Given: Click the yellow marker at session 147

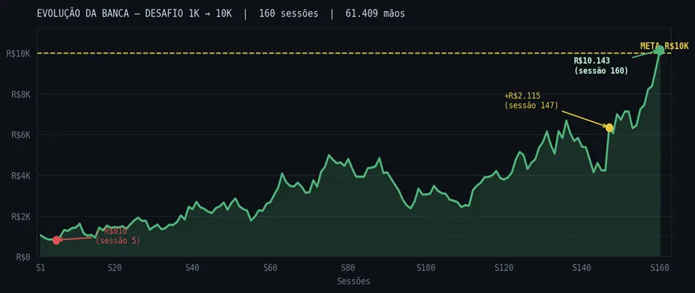Looking at the screenshot, I should [x=609, y=128].
